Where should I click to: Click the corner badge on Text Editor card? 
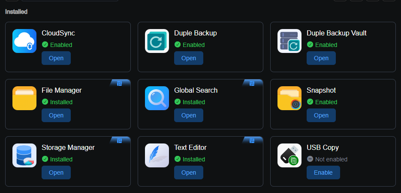tap(252, 141)
